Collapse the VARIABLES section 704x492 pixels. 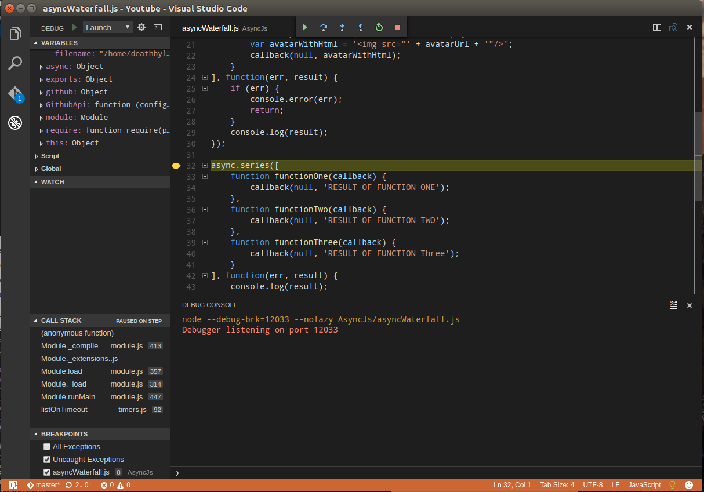pos(100,43)
